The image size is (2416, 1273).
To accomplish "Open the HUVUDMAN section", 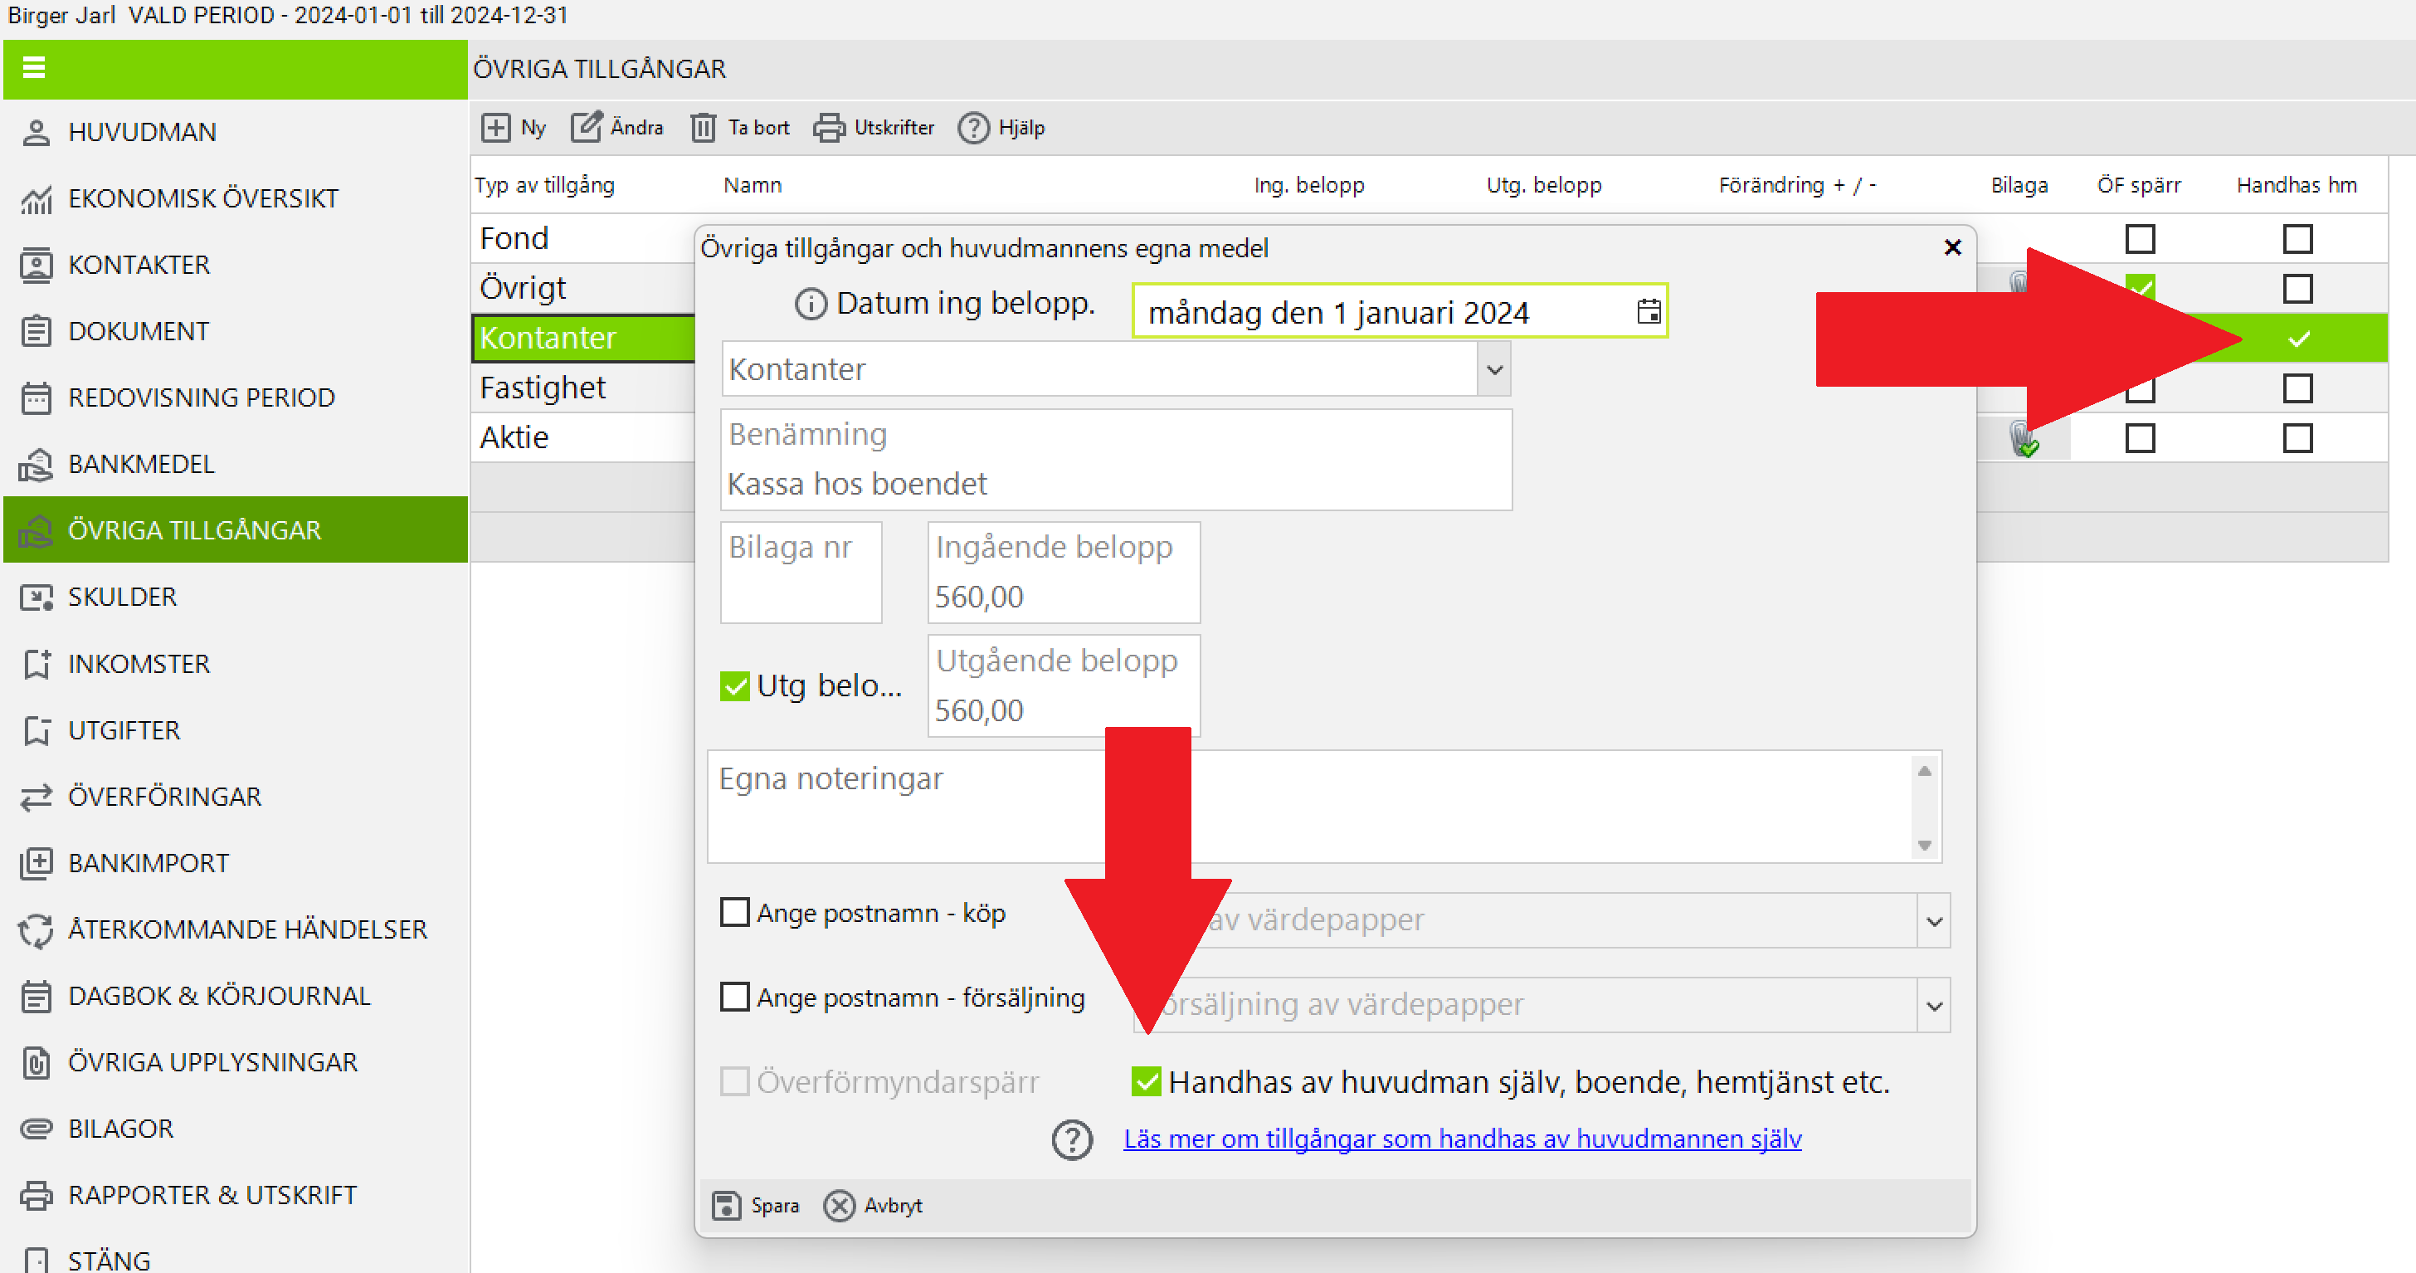I will point(236,132).
